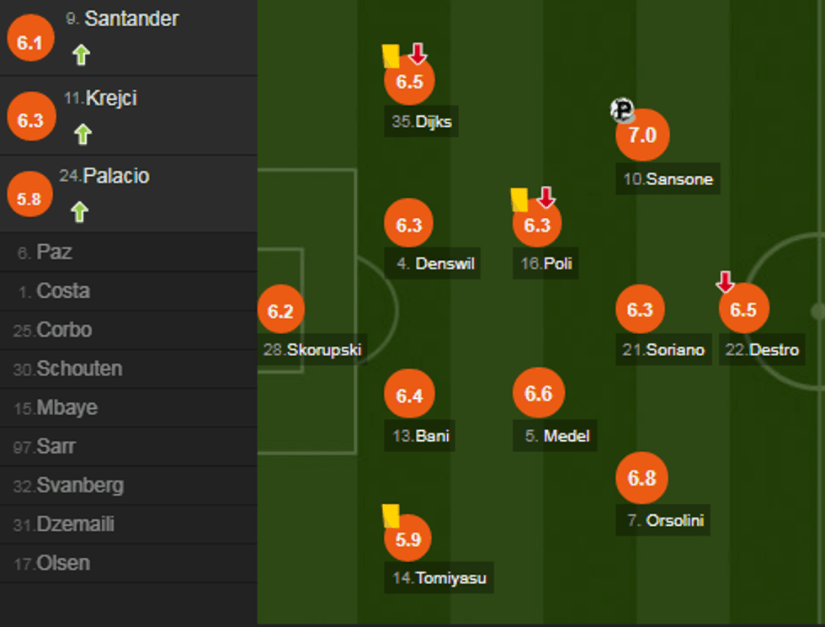Click the Soriano name label
Screen dimensions: 825x627
664,350
